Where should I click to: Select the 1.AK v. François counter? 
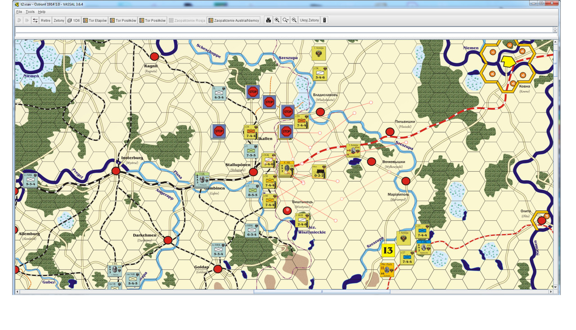click(202, 179)
